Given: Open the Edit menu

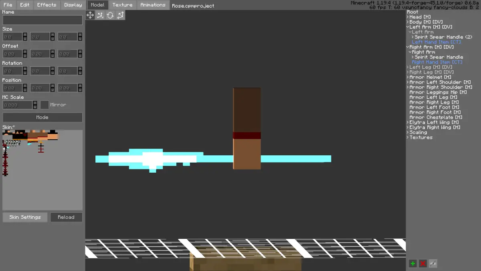Looking at the screenshot, I should tap(25, 5).
